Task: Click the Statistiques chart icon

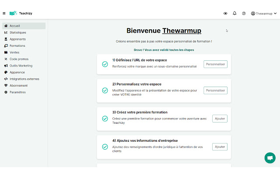Action: click(x=6, y=32)
